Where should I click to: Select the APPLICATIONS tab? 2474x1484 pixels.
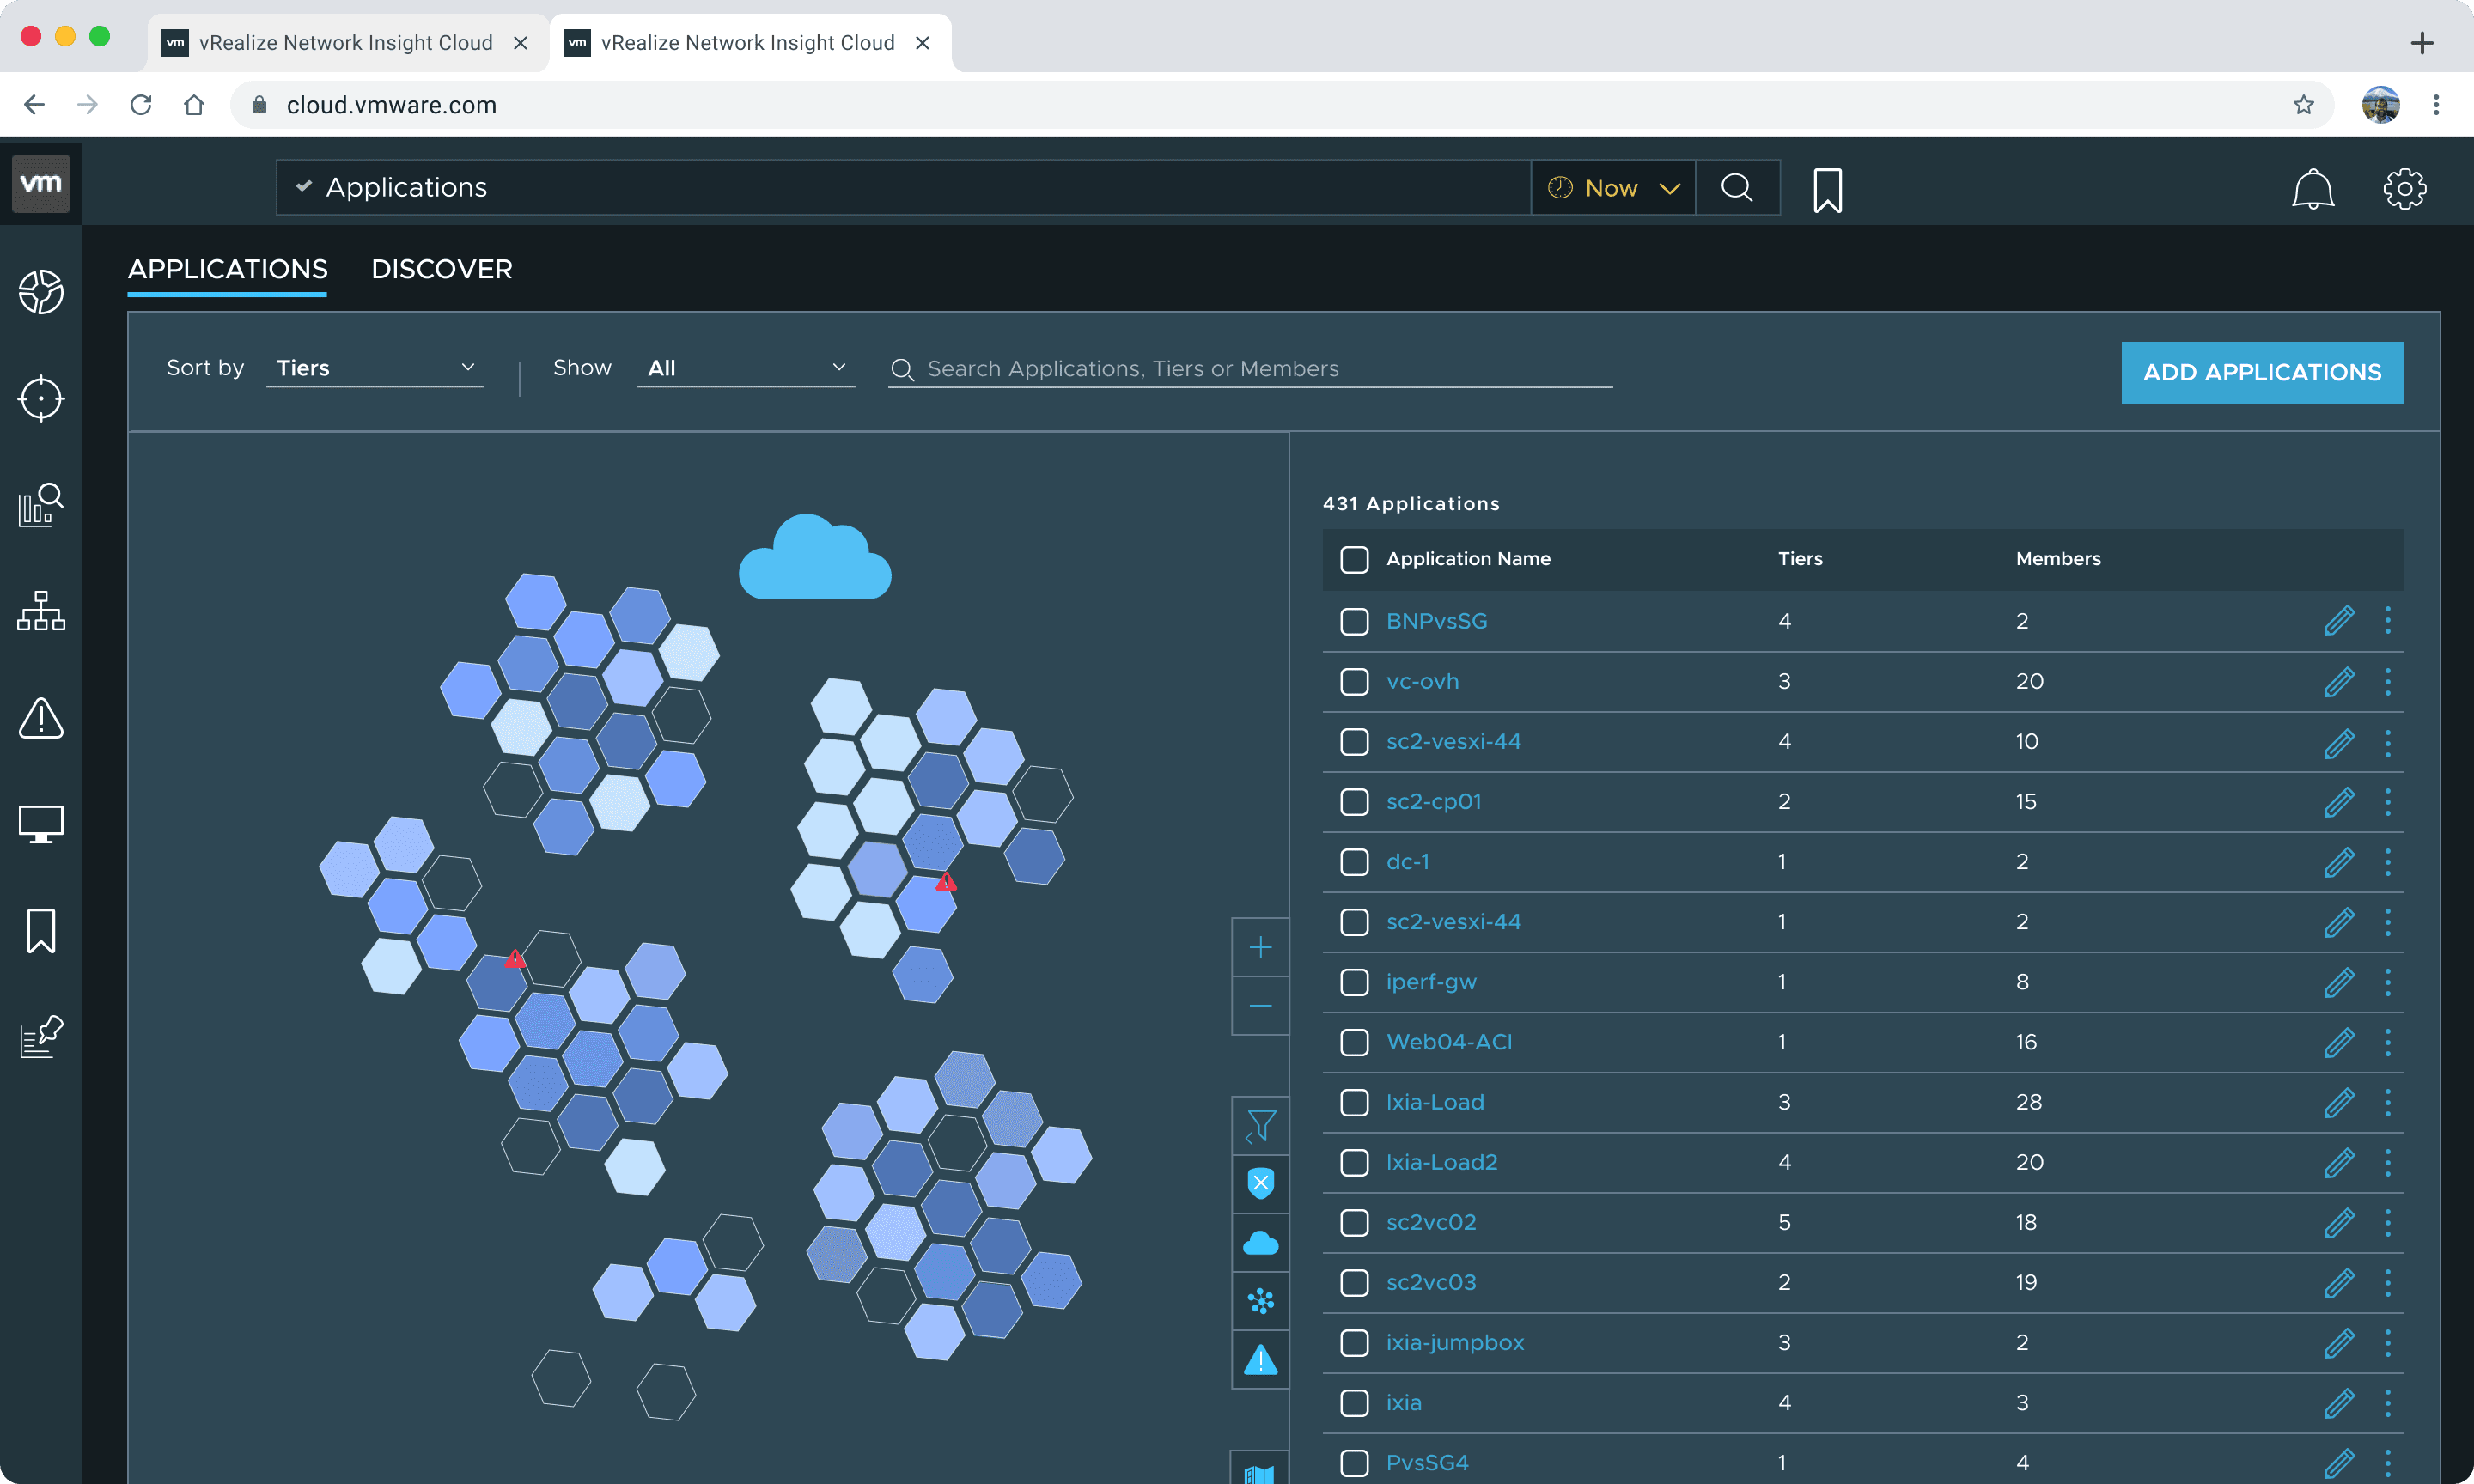227,269
